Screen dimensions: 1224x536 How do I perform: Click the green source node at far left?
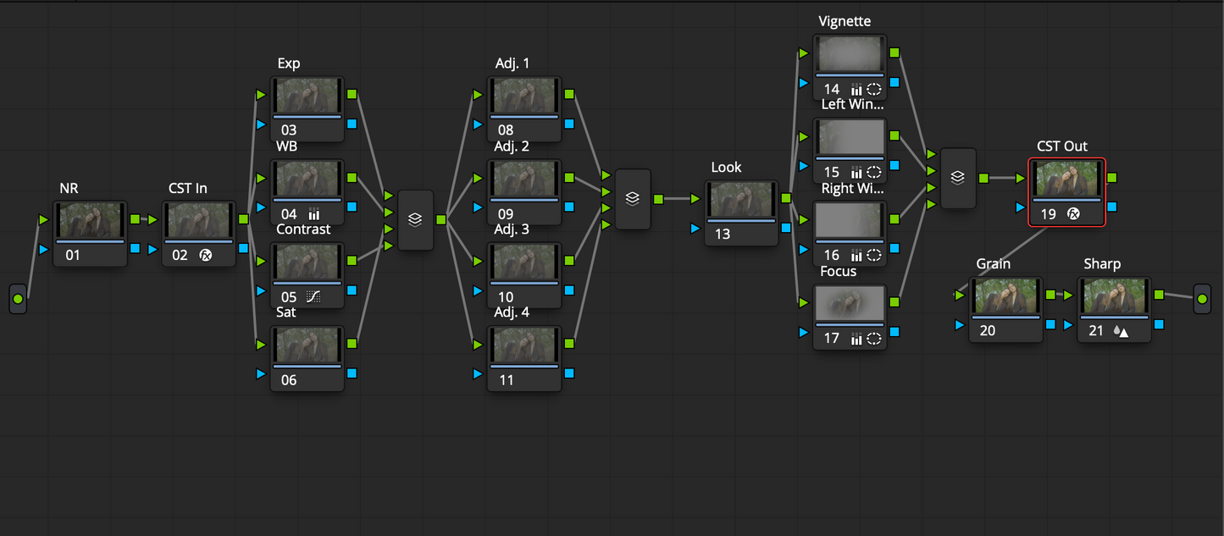click(x=19, y=298)
